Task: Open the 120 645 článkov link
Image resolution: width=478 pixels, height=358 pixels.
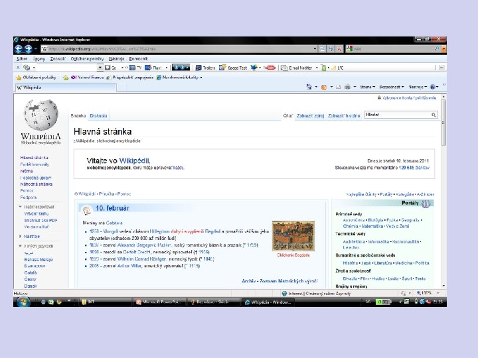Action: pyautogui.click(x=414, y=168)
